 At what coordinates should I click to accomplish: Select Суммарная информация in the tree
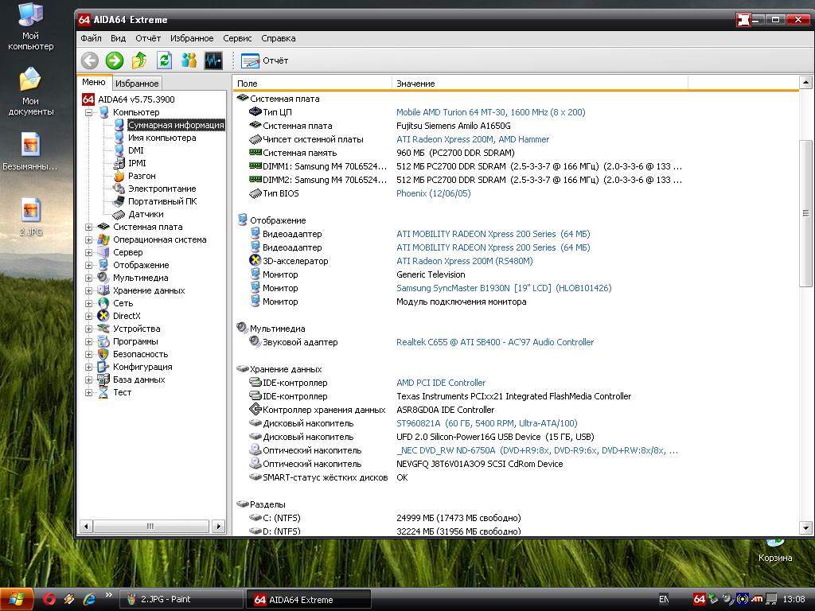coord(176,125)
